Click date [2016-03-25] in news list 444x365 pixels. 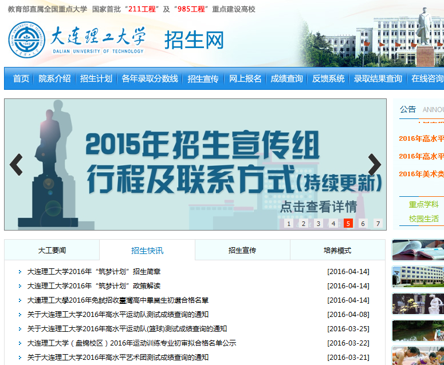(x=348, y=329)
